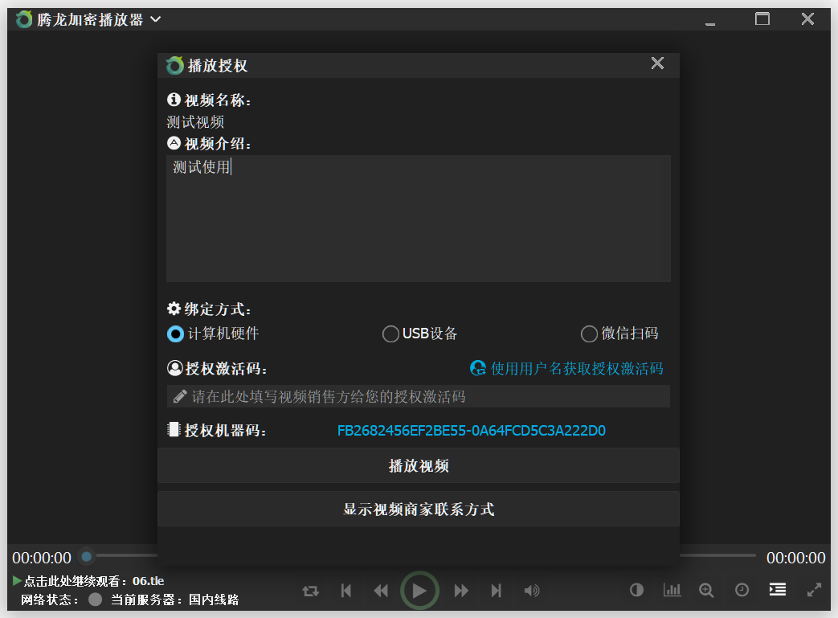Toggle the playlist panel icon
The image size is (838, 618).
coord(778,589)
